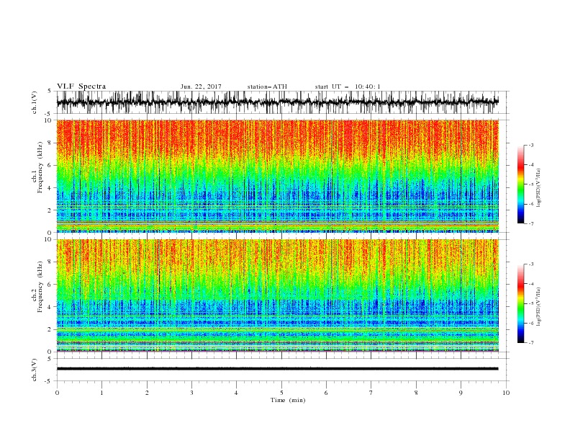Click the "Time (min)" x-axis title
Image resolution: width=570 pixels, height=441 pixels.
click(288, 400)
